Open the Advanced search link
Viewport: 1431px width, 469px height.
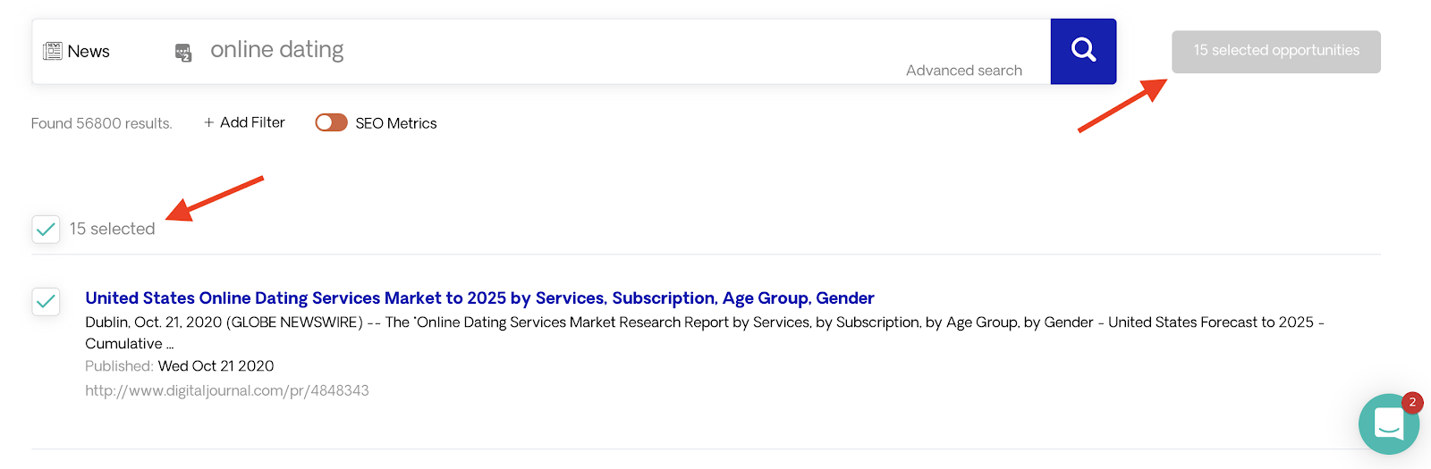point(964,71)
